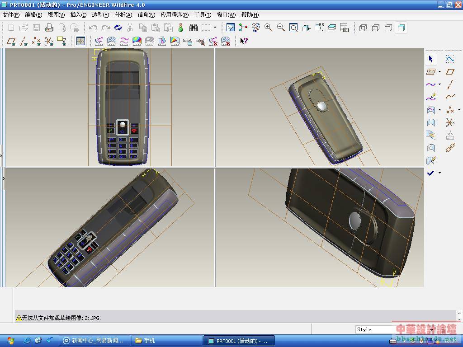Viewport: 463px width, 347px height.
Task: Click the Saved Analysis icon
Action: click(x=188, y=41)
